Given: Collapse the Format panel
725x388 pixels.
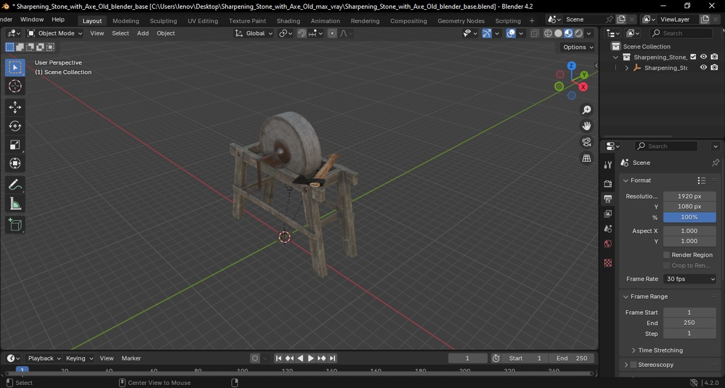Looking at the screenshot, I should pos(626,181).
